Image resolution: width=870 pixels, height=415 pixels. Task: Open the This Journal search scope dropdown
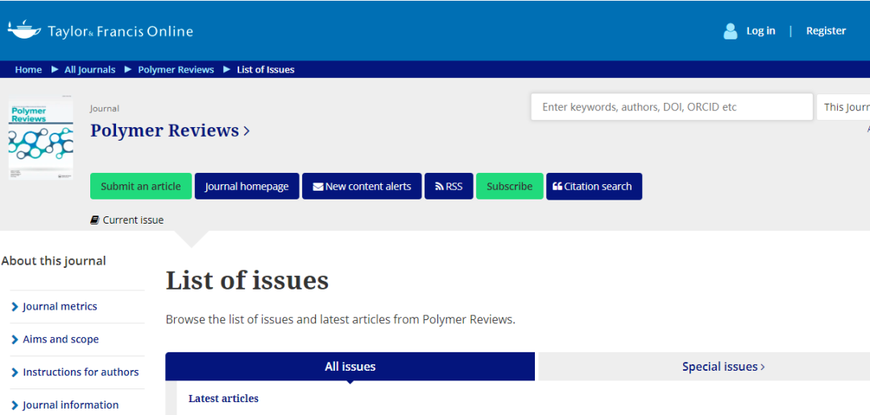point(844,107)
